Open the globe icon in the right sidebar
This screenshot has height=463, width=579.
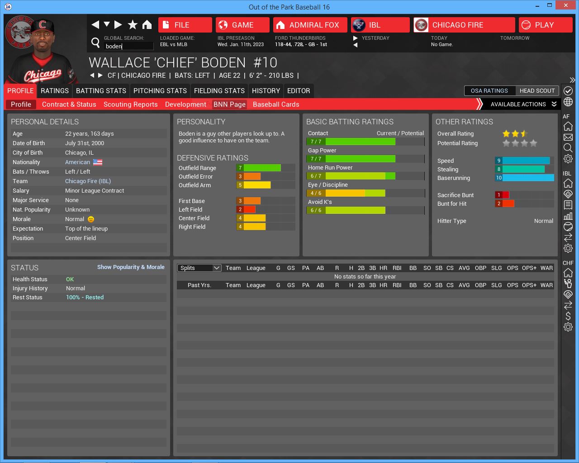568,102
